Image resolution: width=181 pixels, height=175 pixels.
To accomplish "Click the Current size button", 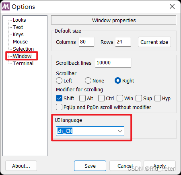I will [154, 42].
